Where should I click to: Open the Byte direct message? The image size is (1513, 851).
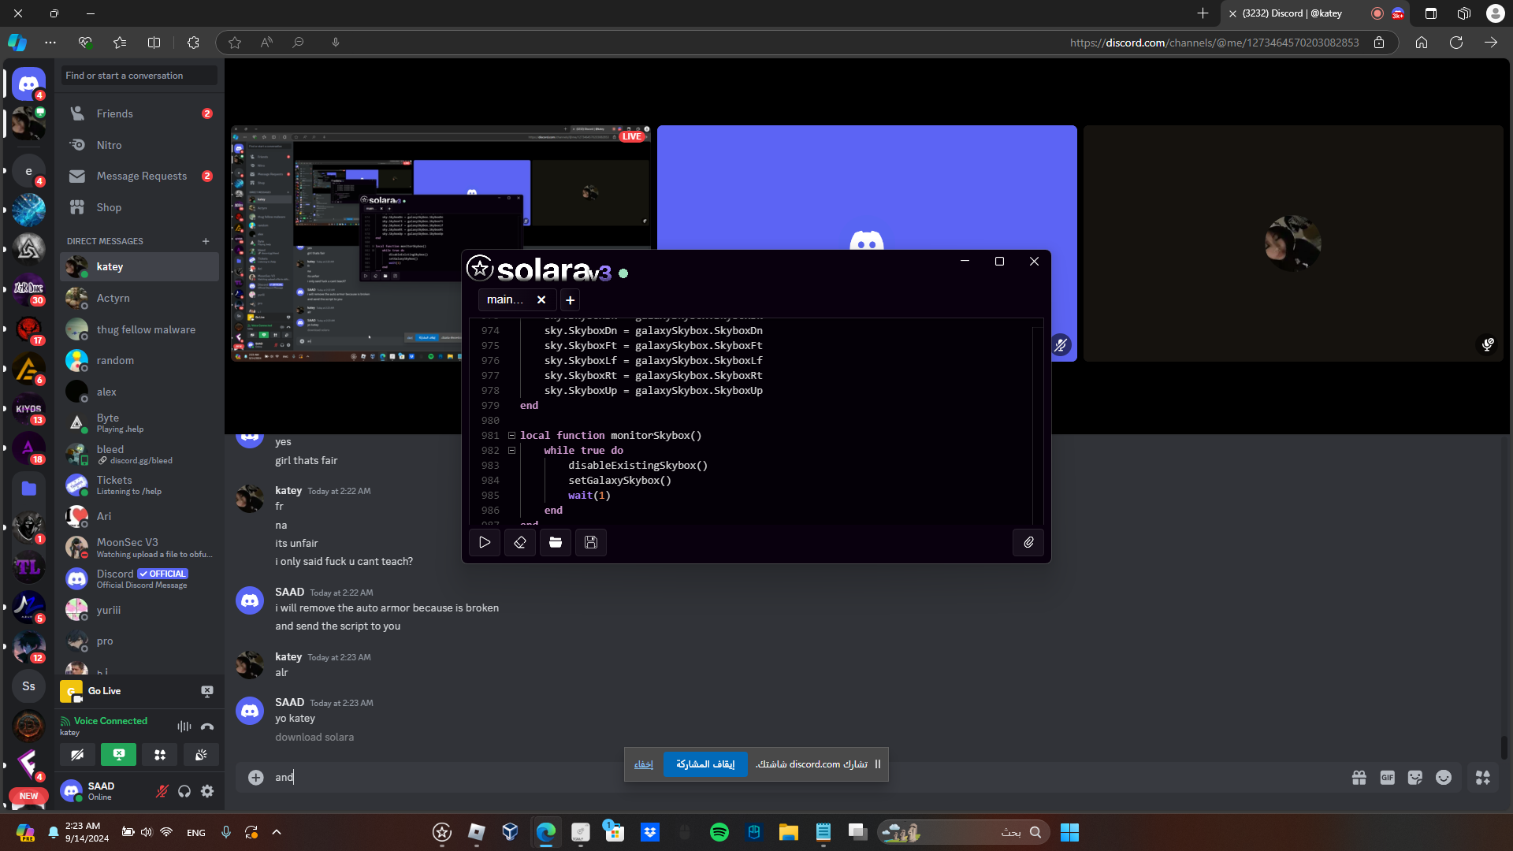pyautogui.click(x=139, y=423)
